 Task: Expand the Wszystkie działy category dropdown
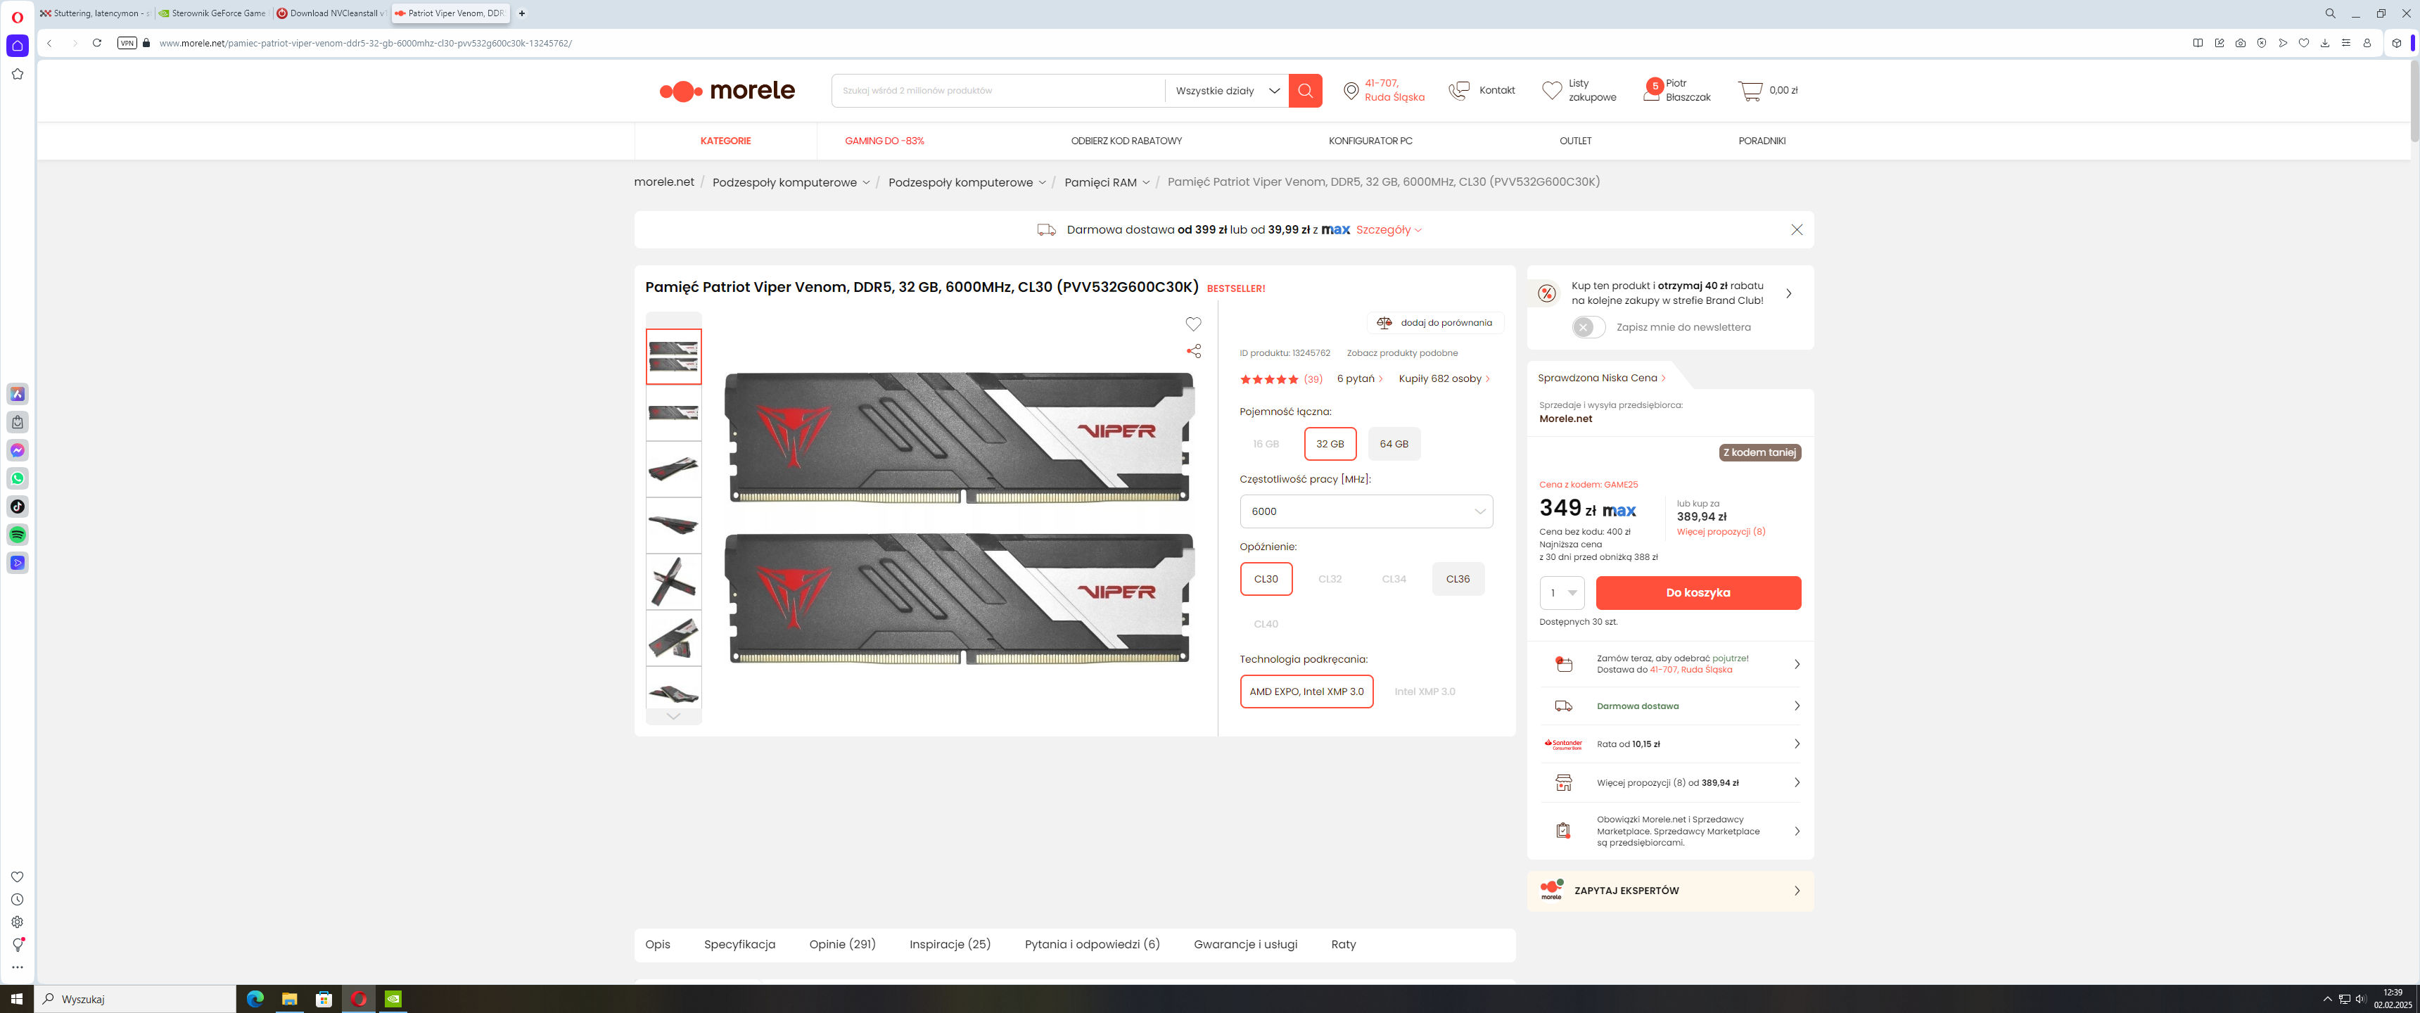tap(1226, 91)
